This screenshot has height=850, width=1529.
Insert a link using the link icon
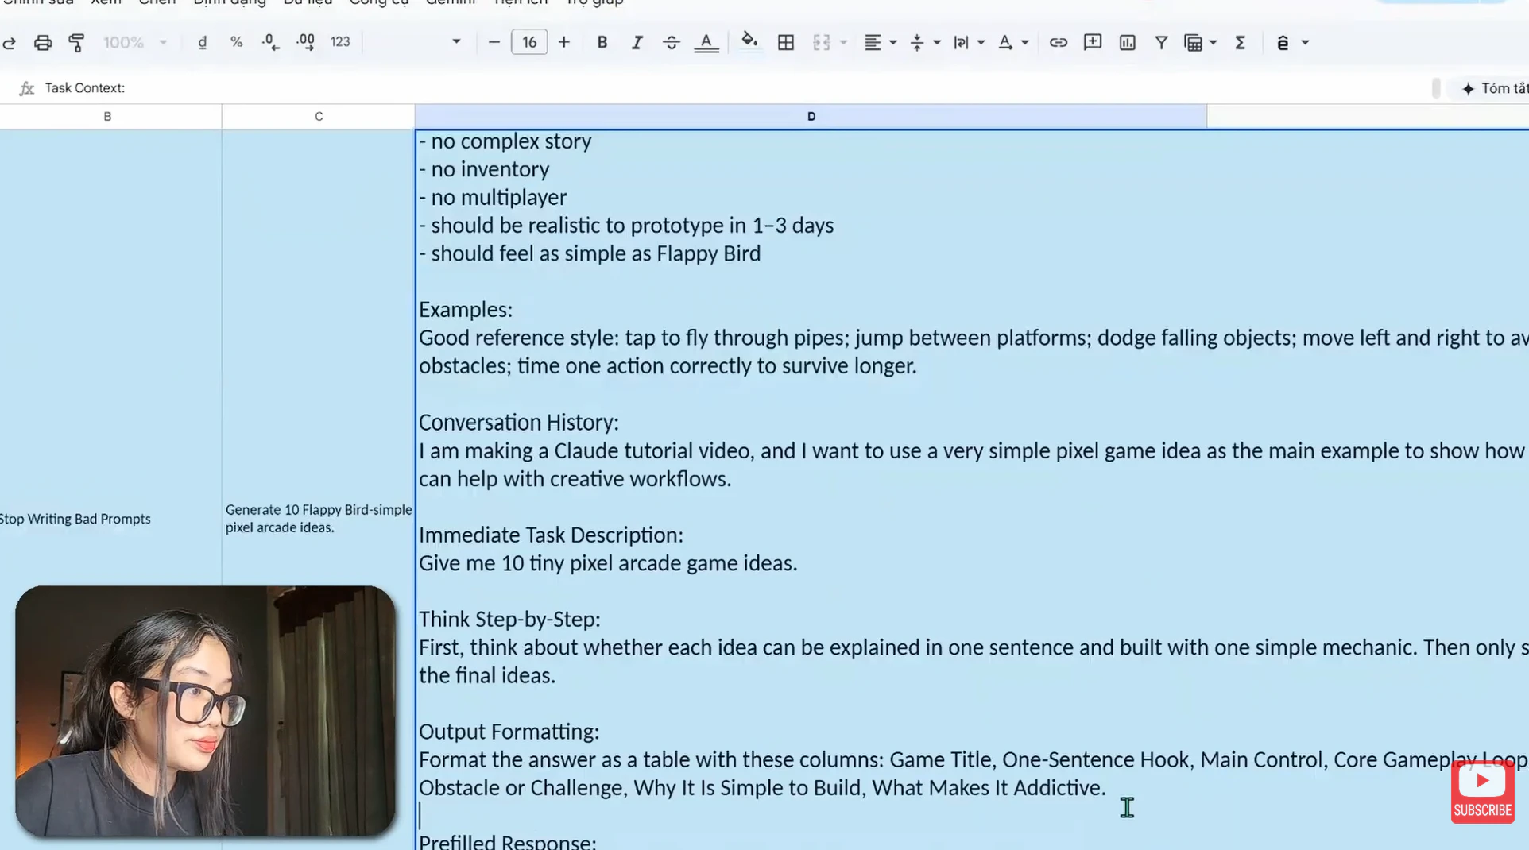1058,43
